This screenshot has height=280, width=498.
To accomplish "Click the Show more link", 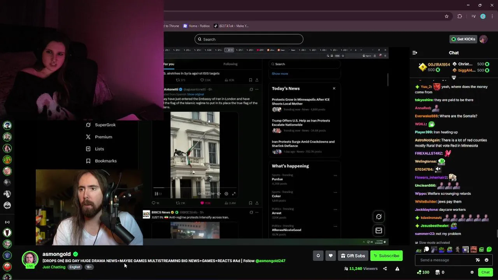I will coord(280,73).
